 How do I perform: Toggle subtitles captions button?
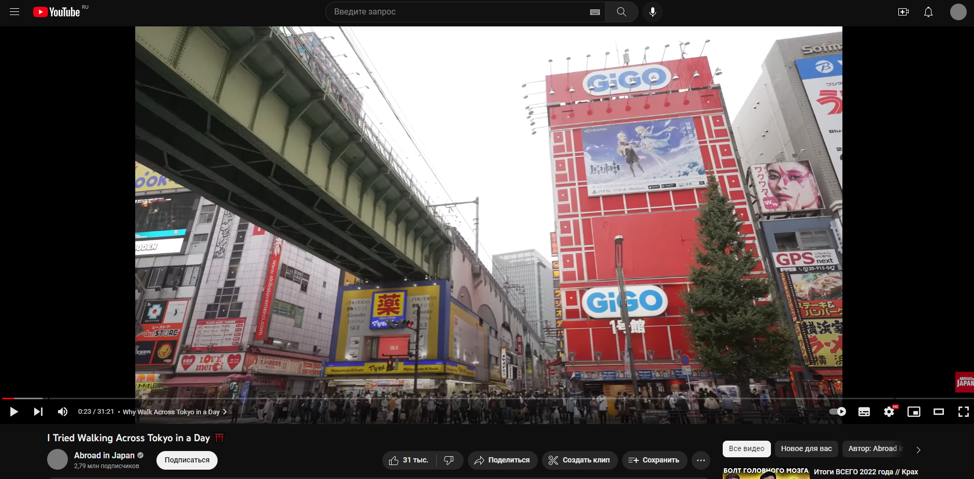(x=864, y=412)
